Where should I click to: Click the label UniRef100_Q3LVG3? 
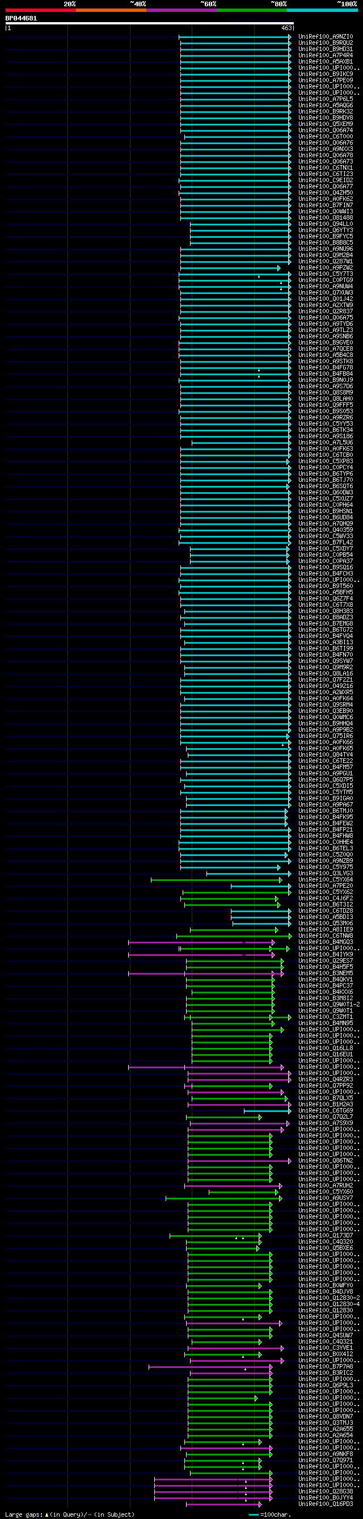point(326,874)
